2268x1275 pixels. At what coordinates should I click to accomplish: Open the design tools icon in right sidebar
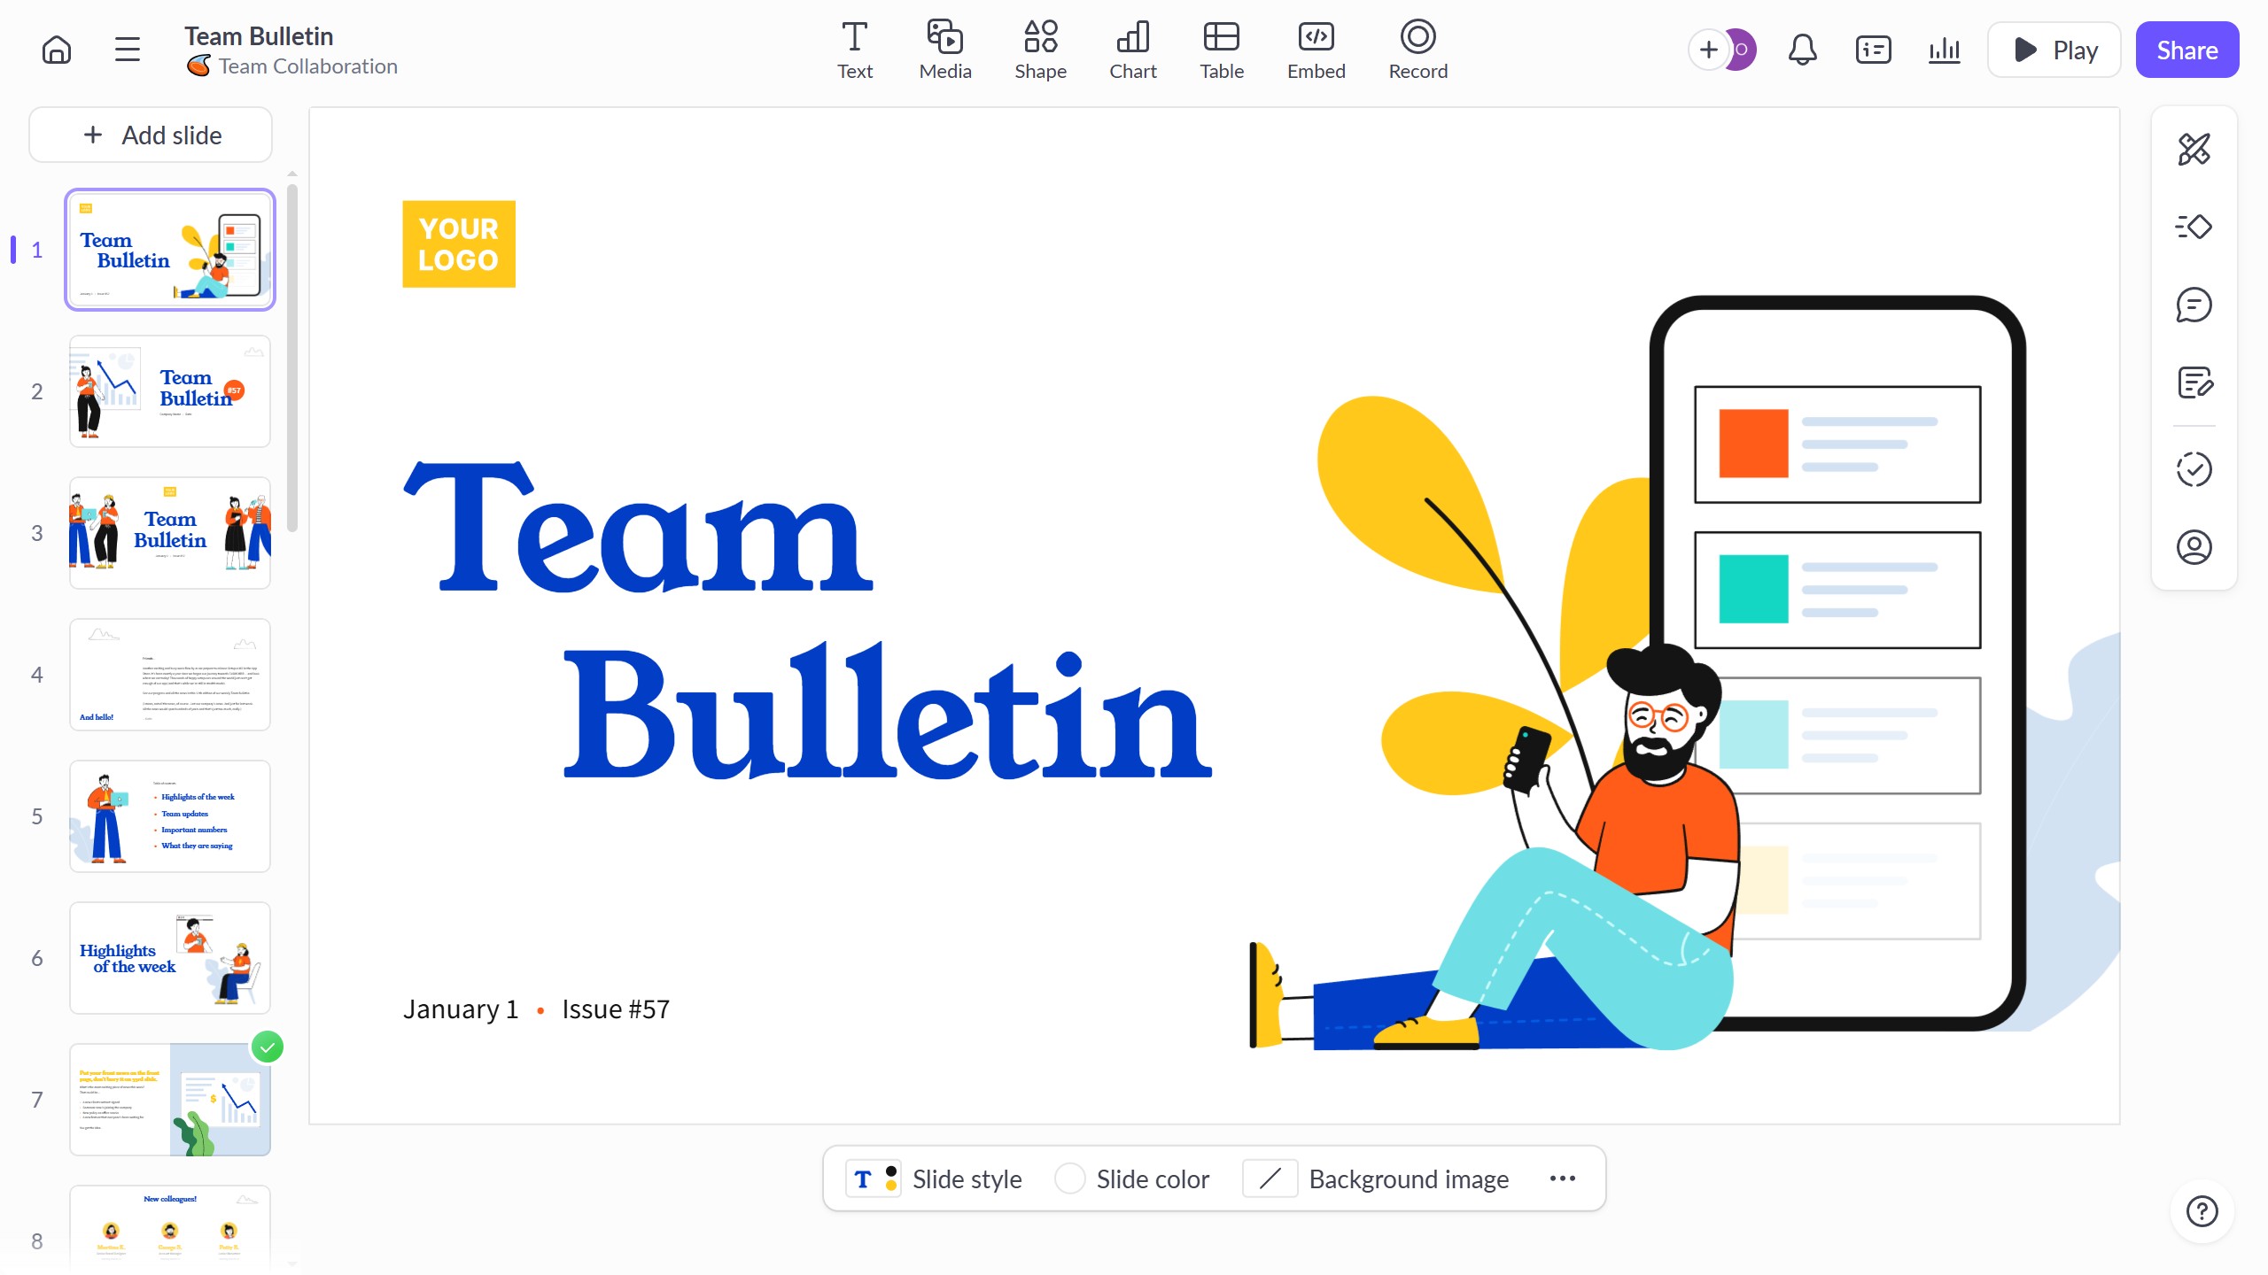[x=2194, y=150]
